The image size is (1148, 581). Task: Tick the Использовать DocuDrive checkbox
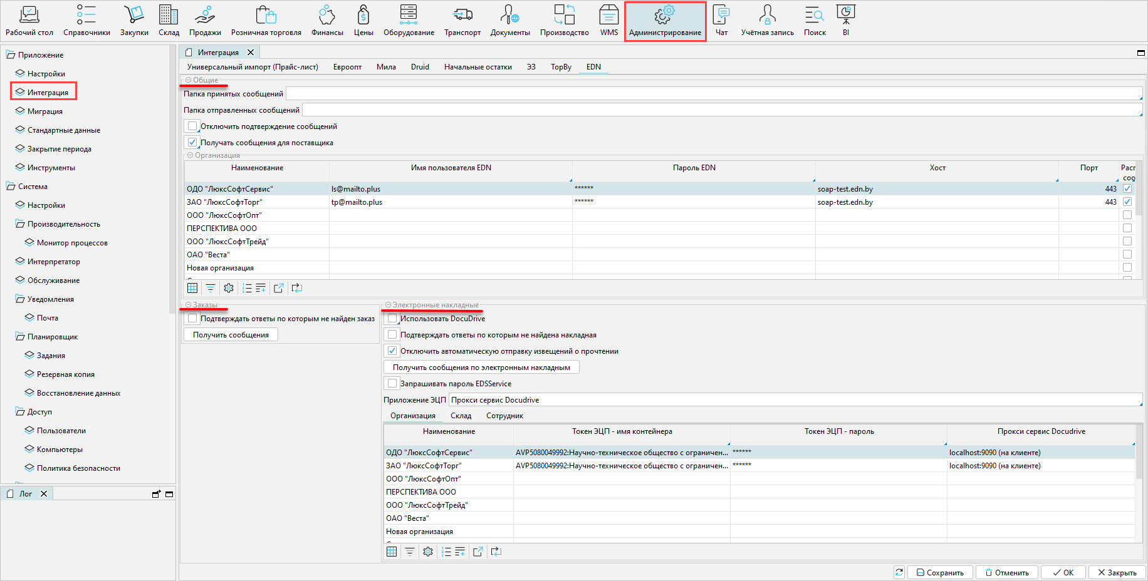392,319
